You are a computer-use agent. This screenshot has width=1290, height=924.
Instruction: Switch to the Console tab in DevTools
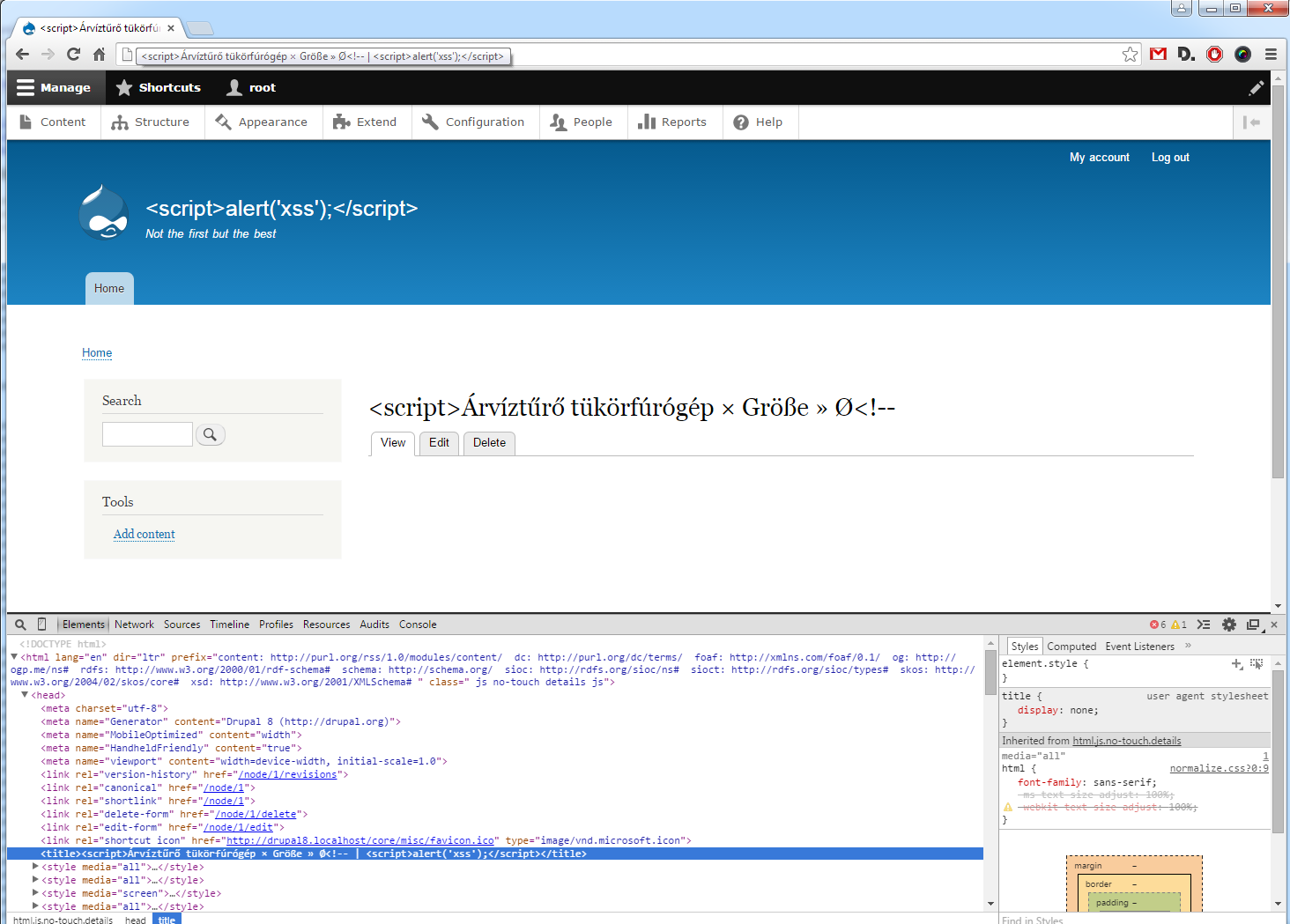tap(417, 625)
